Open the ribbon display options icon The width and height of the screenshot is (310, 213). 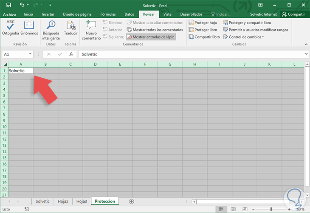tap(260, 5)
